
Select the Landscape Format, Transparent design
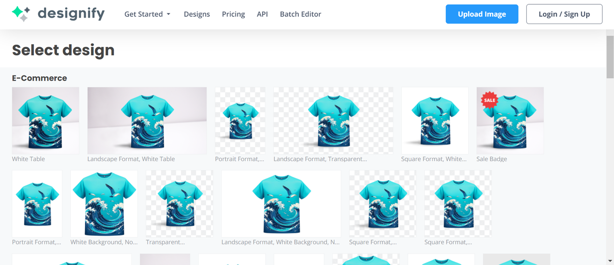pos(333,120)
